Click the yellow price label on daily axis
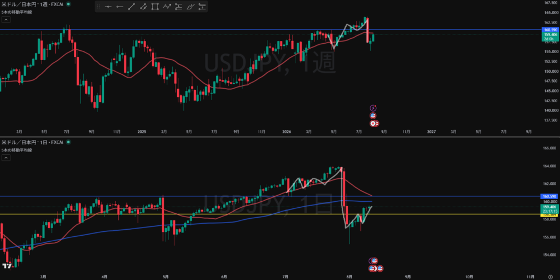 550,214
